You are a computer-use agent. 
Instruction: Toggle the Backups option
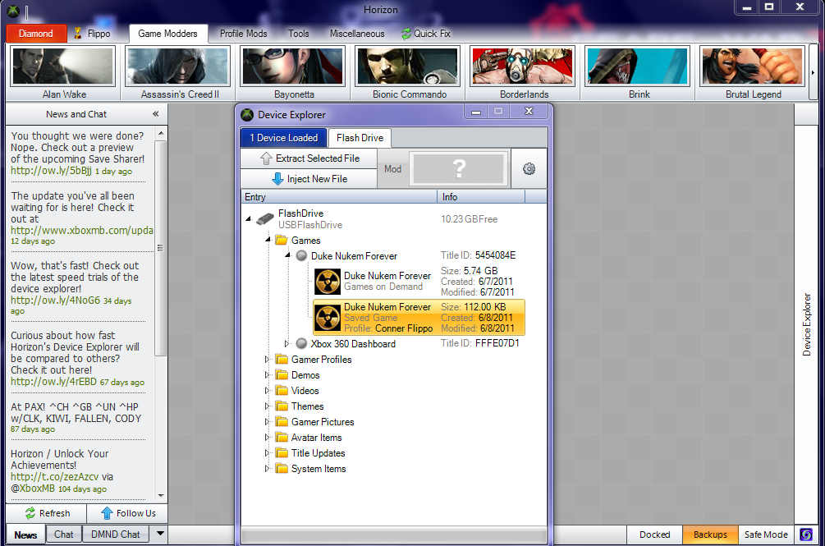710,535
